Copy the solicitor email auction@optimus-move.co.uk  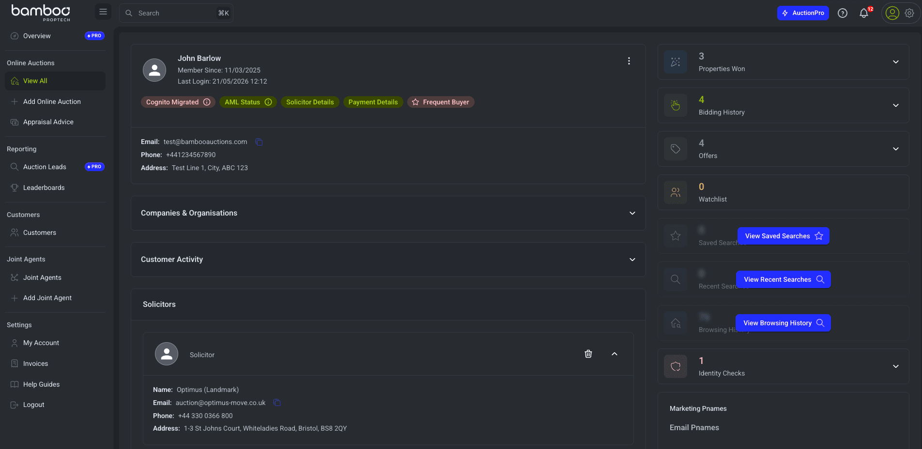point(277,403)
